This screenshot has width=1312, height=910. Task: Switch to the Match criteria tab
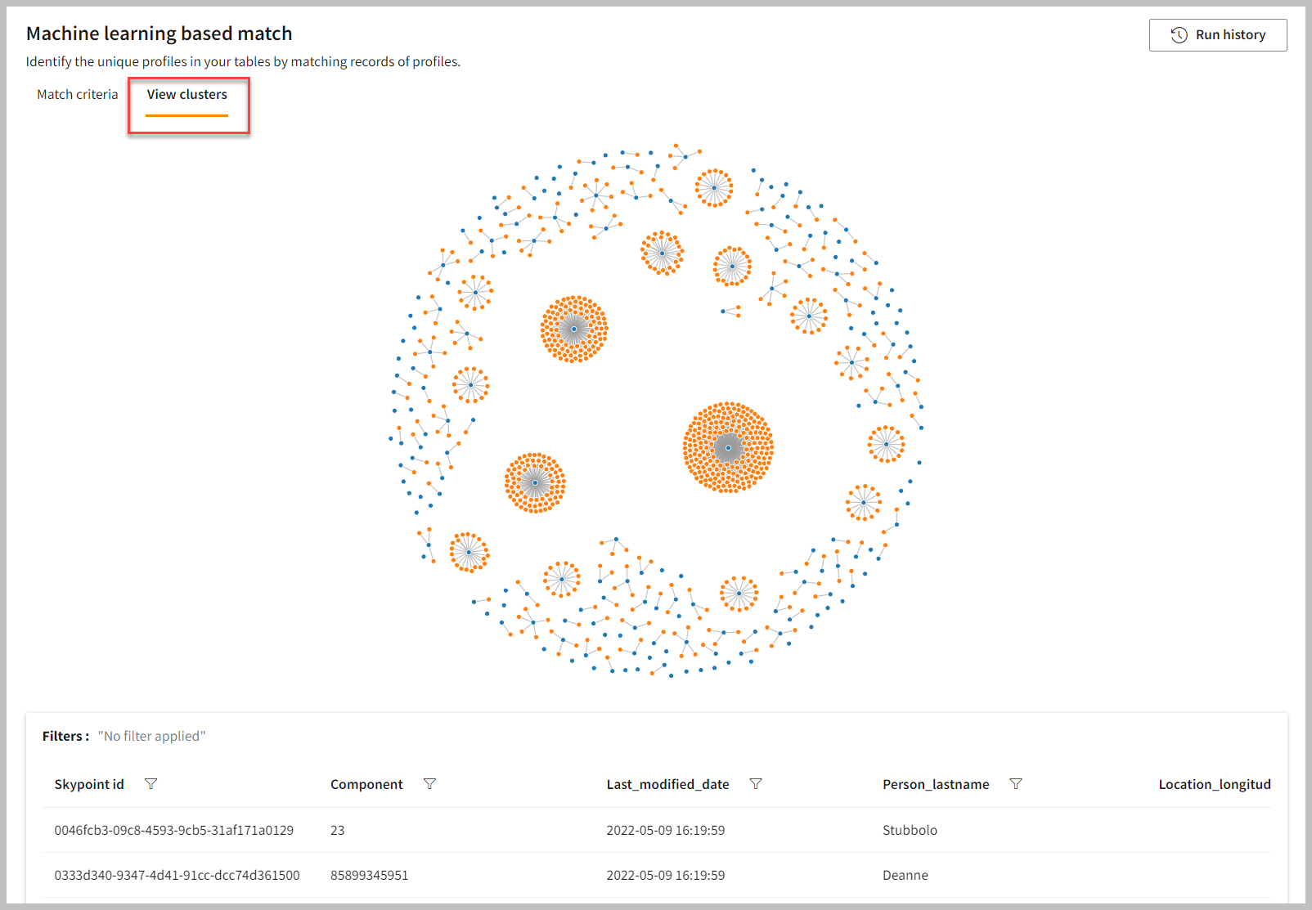pos(78,95)
